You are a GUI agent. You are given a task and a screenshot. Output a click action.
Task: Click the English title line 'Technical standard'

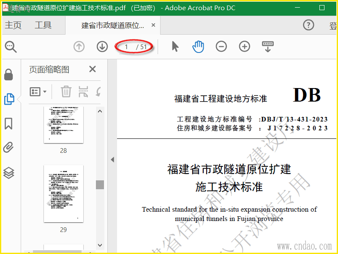pos(229,209)
